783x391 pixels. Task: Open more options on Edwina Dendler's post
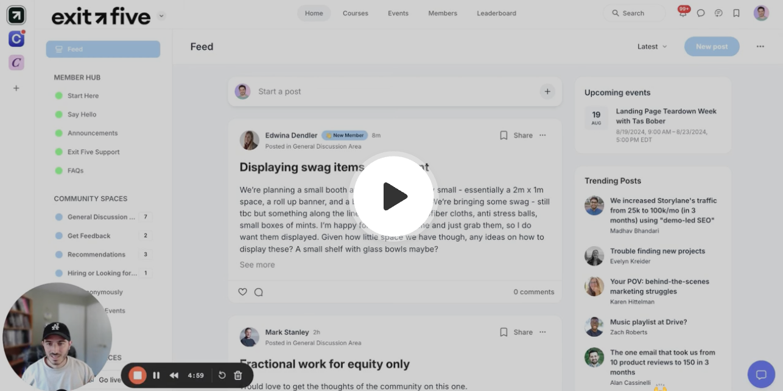(x=542, y=135)
